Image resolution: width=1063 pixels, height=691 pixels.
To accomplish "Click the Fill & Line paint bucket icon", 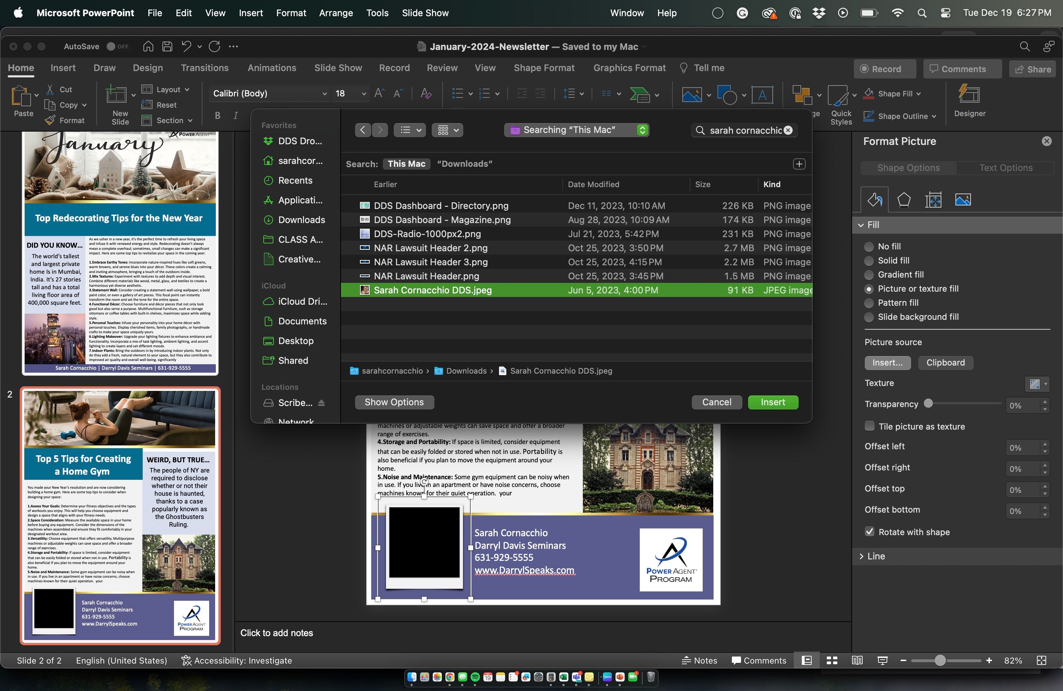I will point(874,199).
